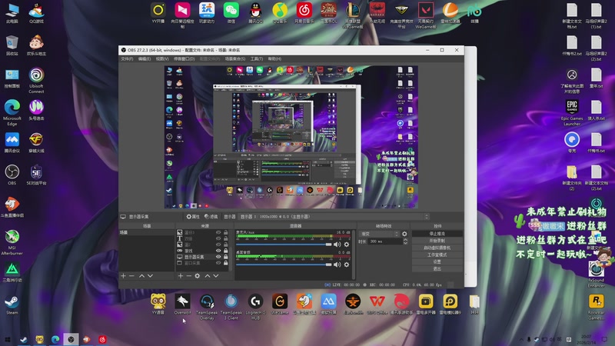This screenshot has width=615, height=346.
Task: Mute the mic/Aux speaker icon
Action: coord(337,245)
